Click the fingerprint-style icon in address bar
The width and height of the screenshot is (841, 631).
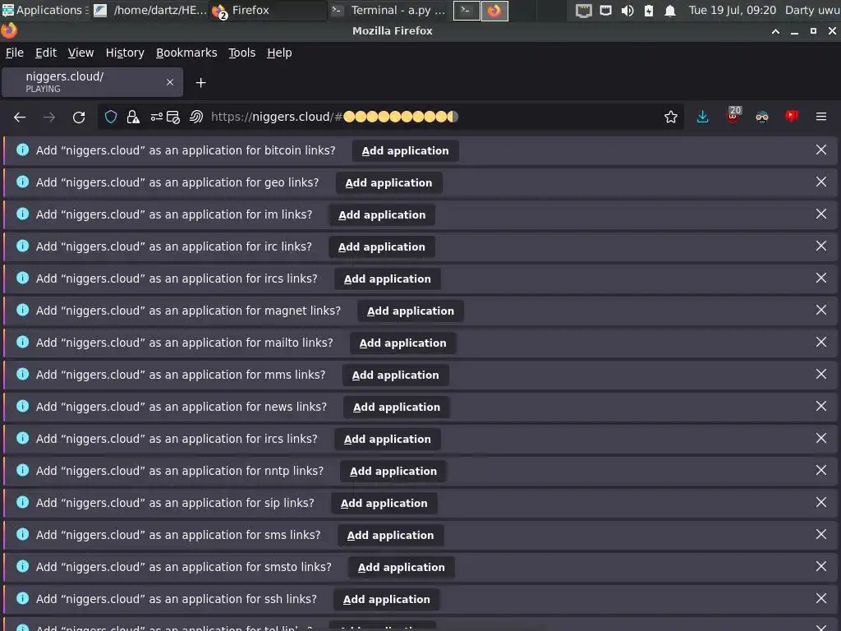pyautogui.click(x=196, y=117)
